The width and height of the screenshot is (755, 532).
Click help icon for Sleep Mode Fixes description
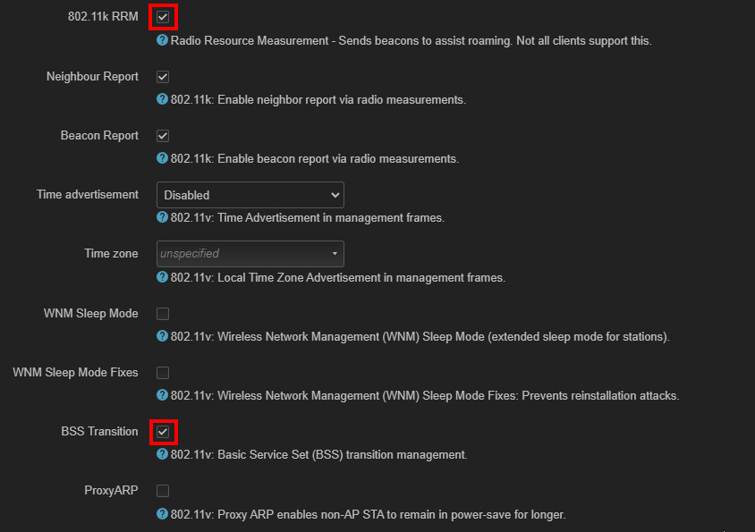pyautogui.click(x=162, y=395)
